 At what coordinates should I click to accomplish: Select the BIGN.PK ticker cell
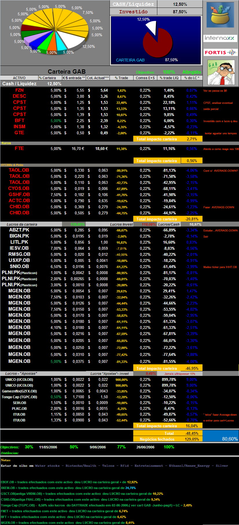tap(19, 236)
